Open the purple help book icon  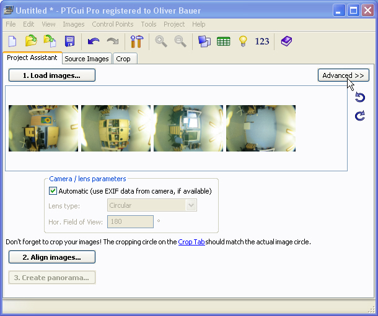click(x=286, y=41)
